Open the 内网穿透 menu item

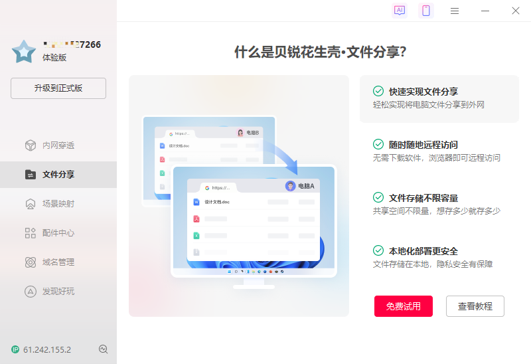58,145
